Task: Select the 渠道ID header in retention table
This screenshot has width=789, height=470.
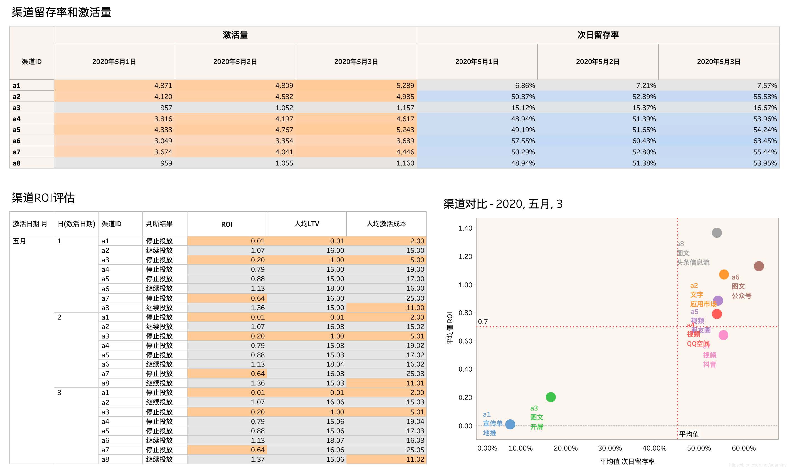Action: click(x=31, y=61)
